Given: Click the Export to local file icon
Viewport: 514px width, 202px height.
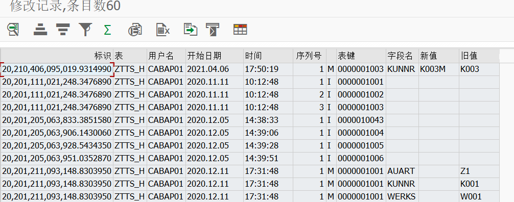Looking at the screenshot, I should (x=191, y=29).
